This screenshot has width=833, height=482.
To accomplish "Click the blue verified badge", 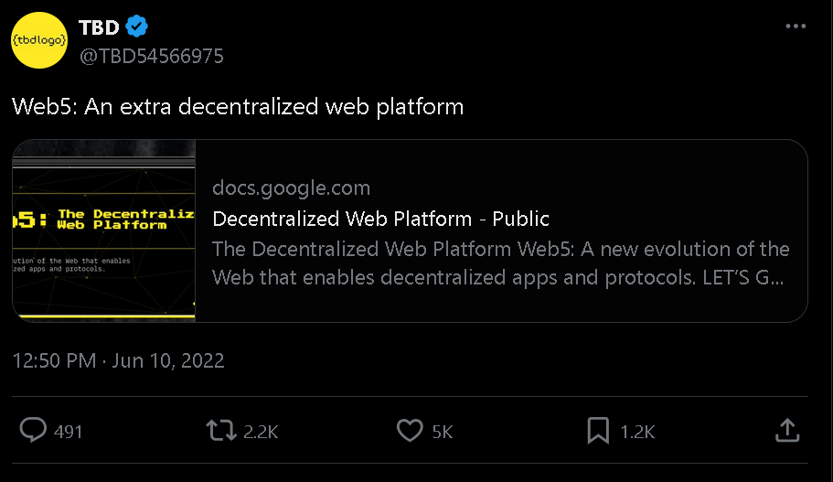I will [137, 27].
